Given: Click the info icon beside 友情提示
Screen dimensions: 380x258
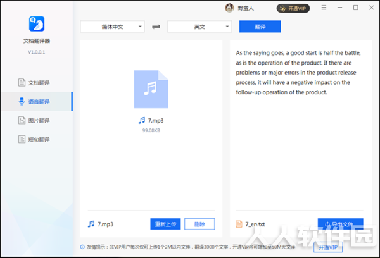Looking at the screenshot, I should point(82,247).
